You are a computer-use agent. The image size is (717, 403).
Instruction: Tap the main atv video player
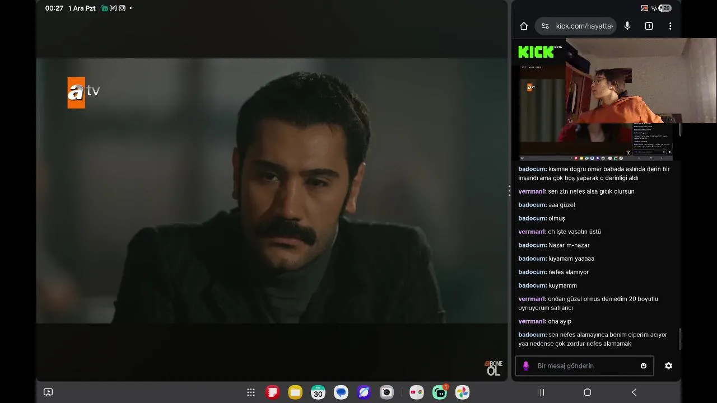pyautogui.click(x=272, y=191)
